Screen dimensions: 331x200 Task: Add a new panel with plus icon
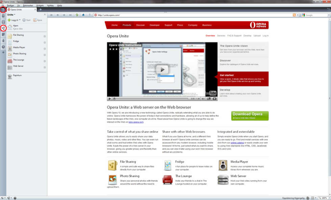[x=3, y=52]
